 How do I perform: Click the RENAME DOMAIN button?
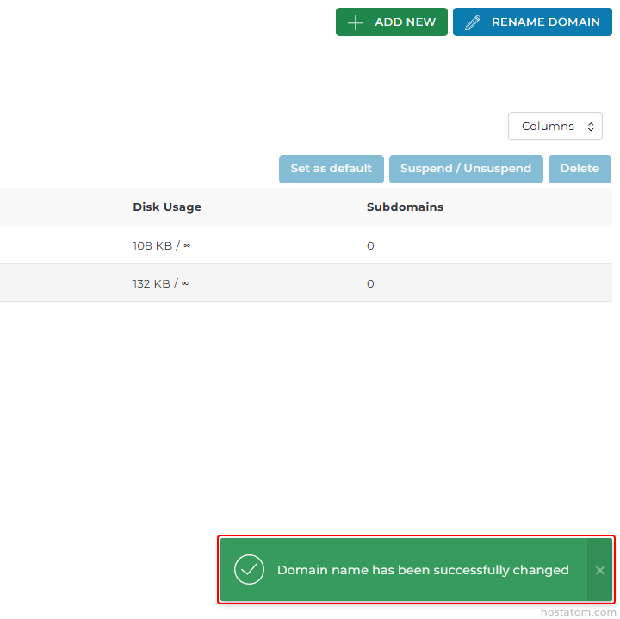tap(532, 22)
